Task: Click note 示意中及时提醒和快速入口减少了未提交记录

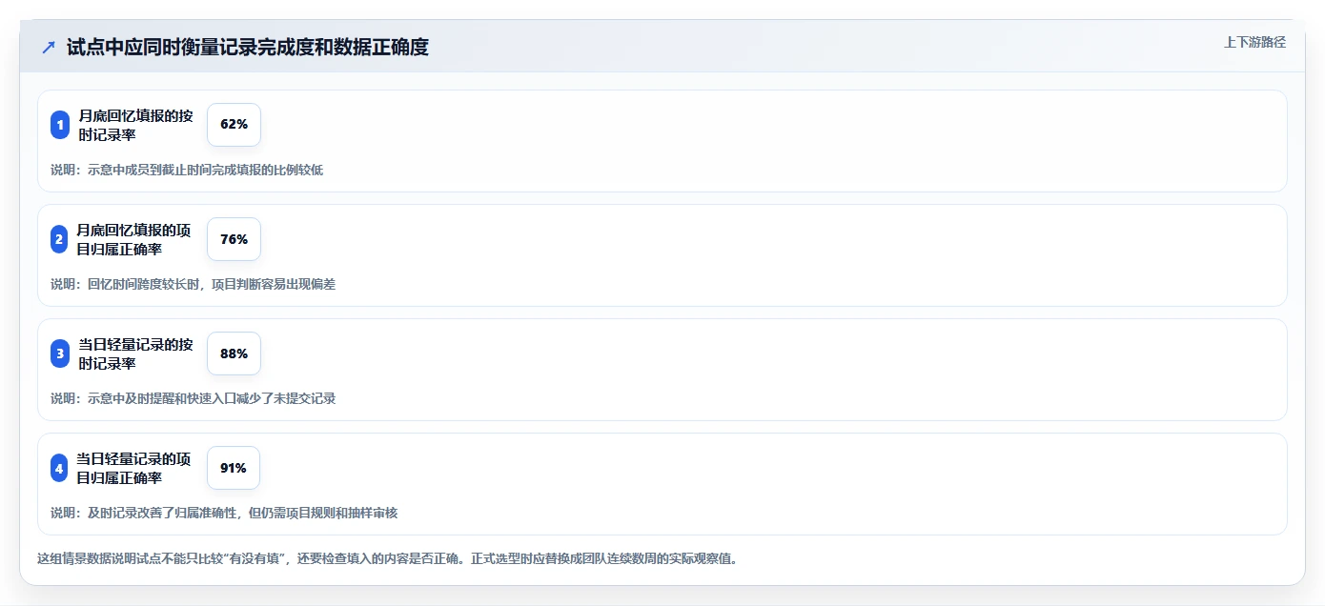Action: click(x=212, y=398)
